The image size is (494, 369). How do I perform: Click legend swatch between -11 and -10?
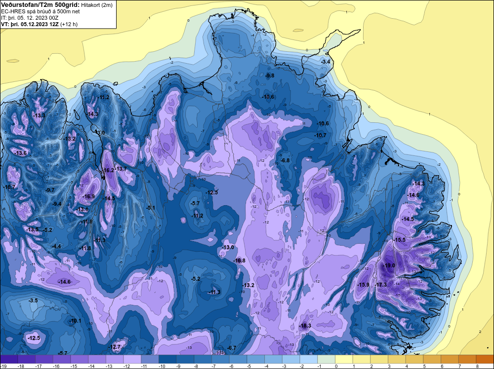click(x=150, y=359)
